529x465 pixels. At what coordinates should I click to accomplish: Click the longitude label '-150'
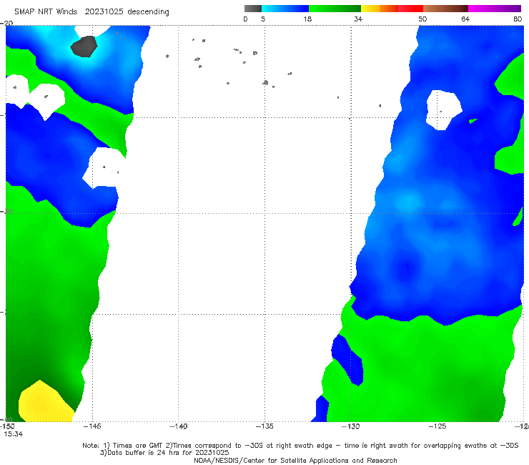pos(7,426)
